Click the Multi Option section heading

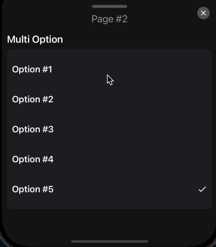[35, 39]
